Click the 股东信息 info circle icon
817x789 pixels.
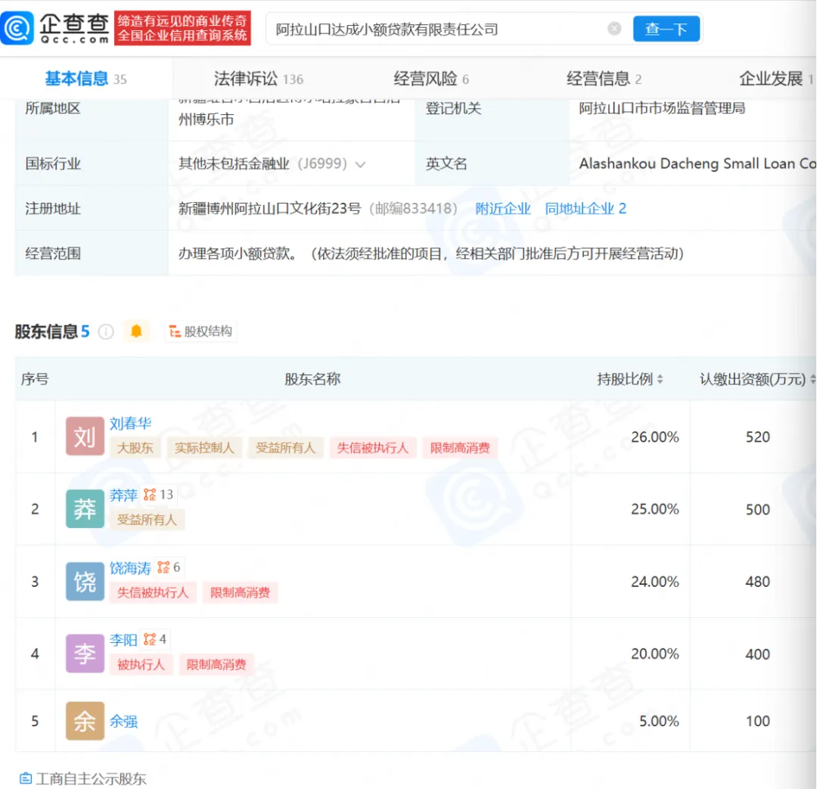(x=106, y=331)
